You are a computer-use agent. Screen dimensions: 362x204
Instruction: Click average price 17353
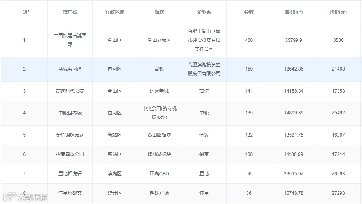(x=338, y=91)
